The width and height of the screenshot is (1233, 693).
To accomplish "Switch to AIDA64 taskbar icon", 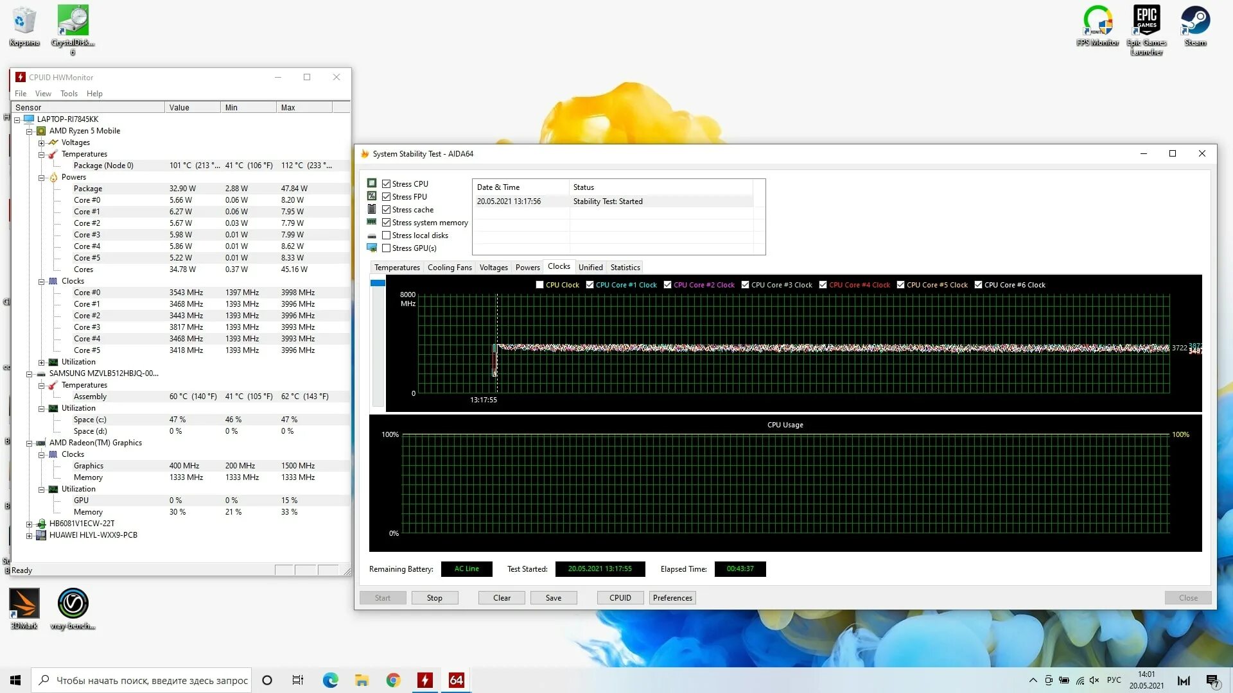I will pos(456,680).
